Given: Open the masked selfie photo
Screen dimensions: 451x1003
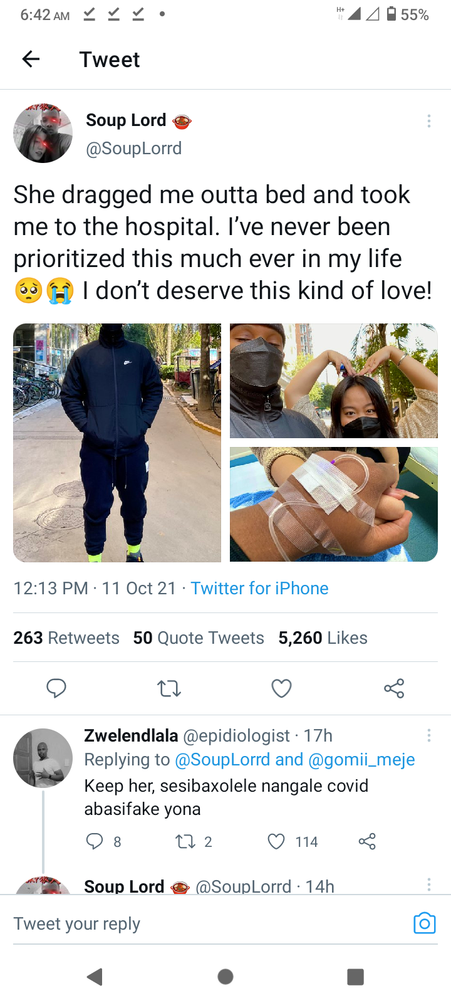Looking at the screenshot, I should pyautogui.click(x=334, y=381).
